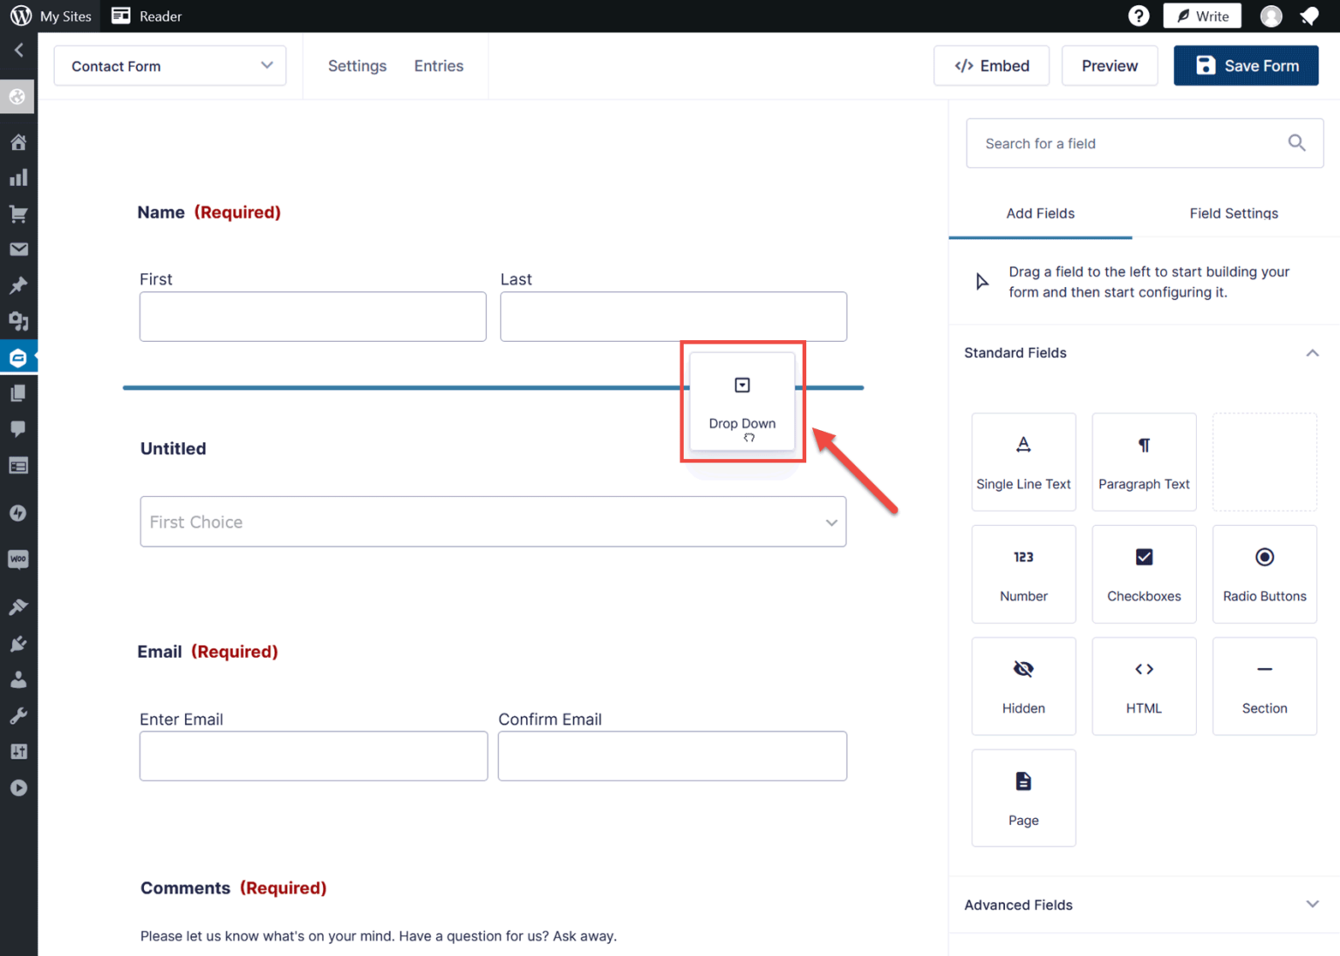The height and width of the screenshot is (956, 1340).
Task: Click the Save Form button
Action: 1246,65
